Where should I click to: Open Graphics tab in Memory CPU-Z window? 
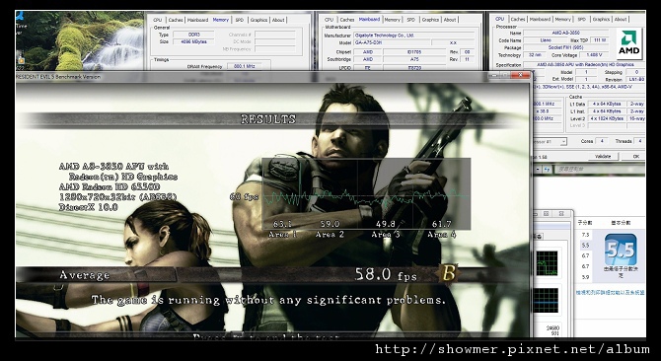[x=258, y=20]
